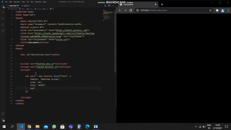Open Accounts icon in VS Code activity bar
The width and height of the screenshot is (231, 130).
pyautogui.click(x=3, y=114)
